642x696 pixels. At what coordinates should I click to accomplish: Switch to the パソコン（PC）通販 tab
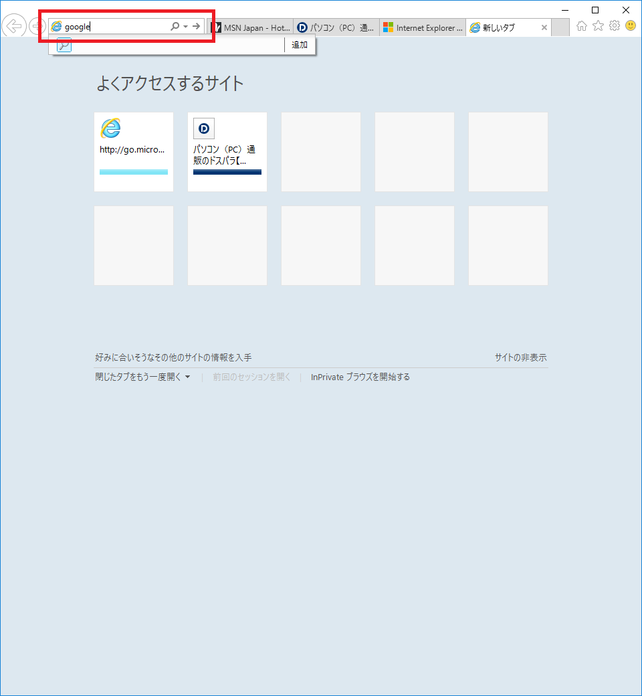point(336,27)
